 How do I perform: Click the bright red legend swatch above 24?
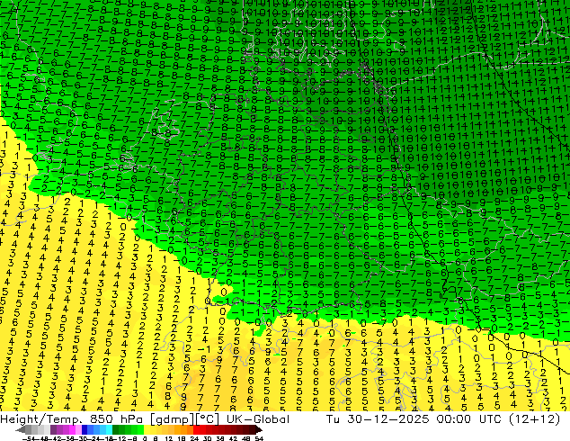click(x=196, y=429)
